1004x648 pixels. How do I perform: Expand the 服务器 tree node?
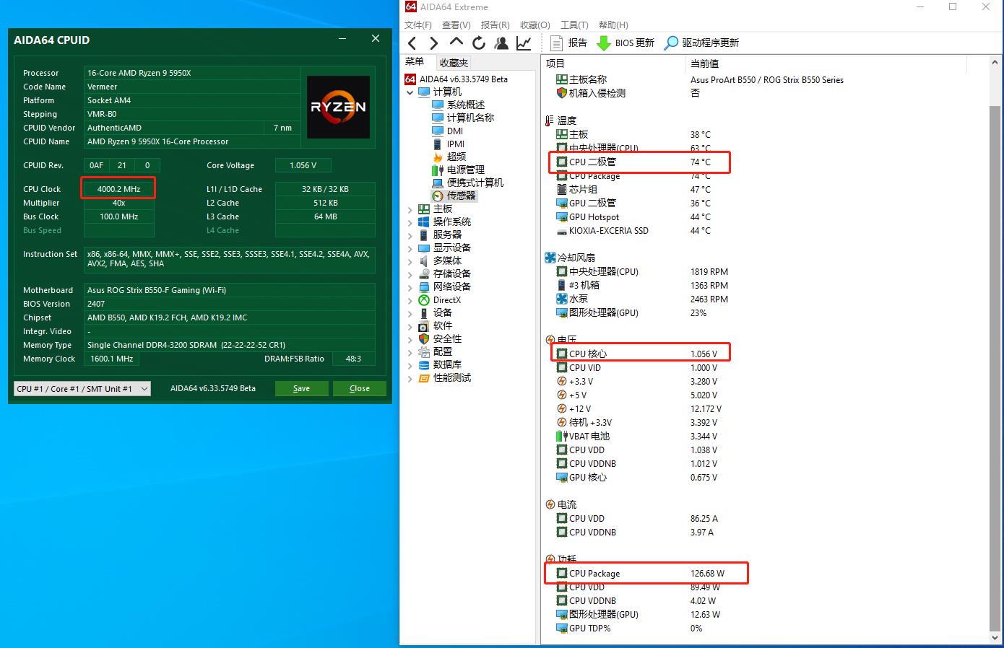pos(410,235)
